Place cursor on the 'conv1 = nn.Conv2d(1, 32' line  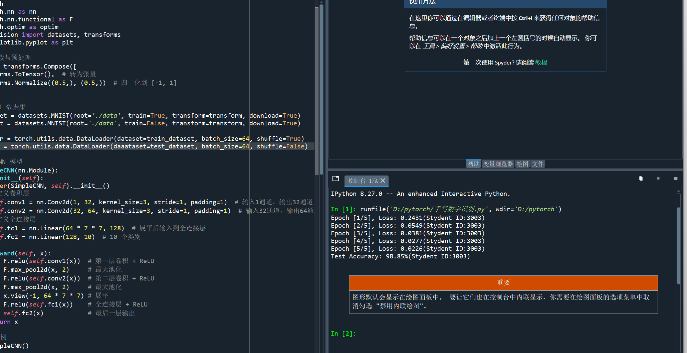pyautogui.click(x=157, y=202)
